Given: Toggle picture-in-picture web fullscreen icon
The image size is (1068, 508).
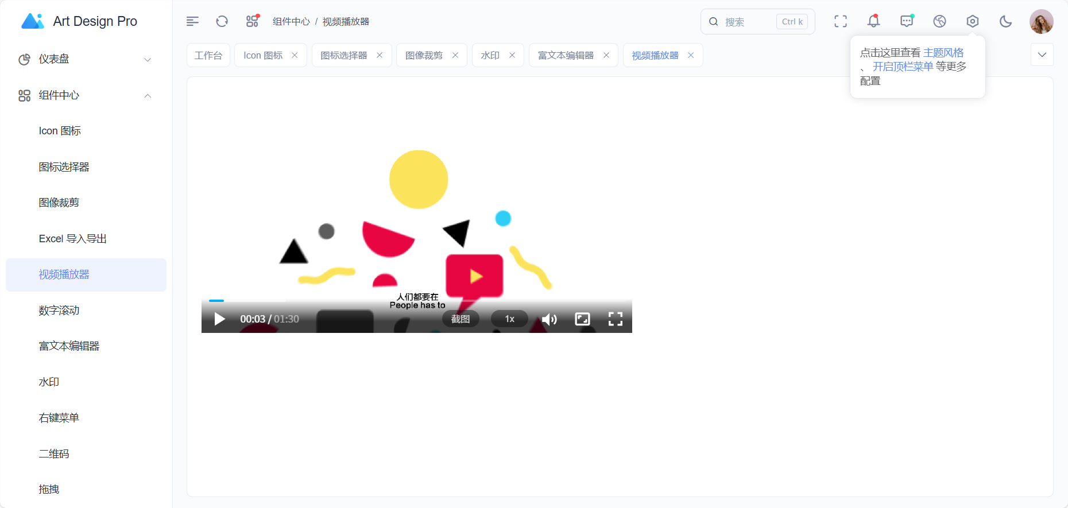Looking at the screenshot, I should (x=582, y=319).
